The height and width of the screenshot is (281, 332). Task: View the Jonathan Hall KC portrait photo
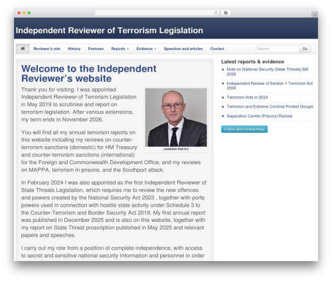pos(176,118)
